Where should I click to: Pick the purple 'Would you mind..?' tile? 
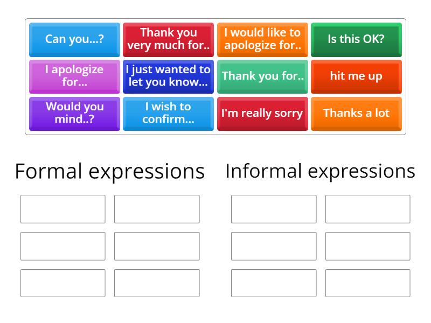pos(74,113)
